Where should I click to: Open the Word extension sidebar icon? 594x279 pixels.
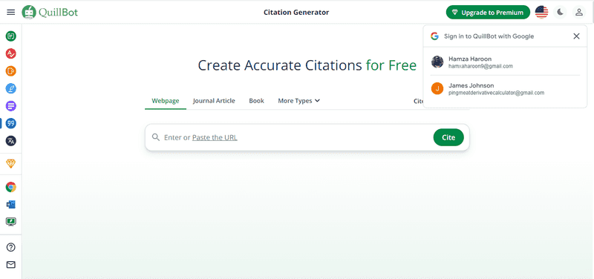(11, 204)
